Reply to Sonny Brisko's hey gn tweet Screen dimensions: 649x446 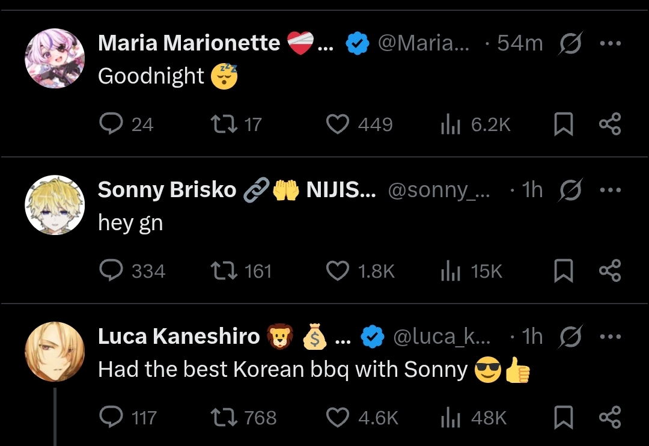(x=111, y=271)
